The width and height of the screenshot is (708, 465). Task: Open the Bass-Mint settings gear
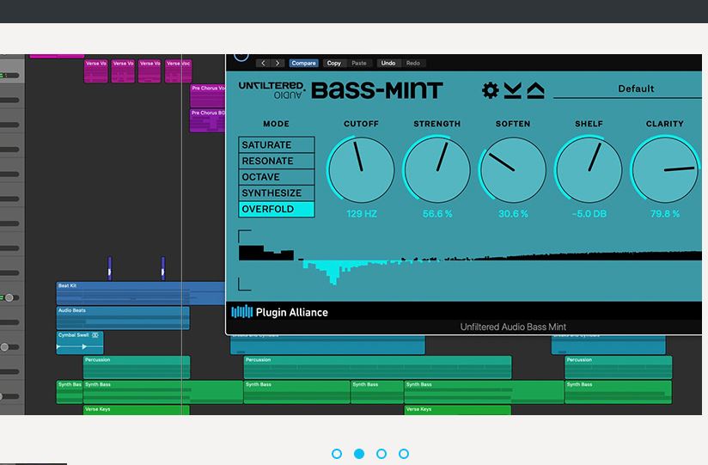click(x=490, y=90)
